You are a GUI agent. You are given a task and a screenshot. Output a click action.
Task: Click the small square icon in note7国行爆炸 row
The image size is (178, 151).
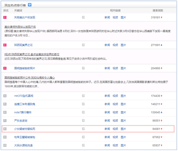[x=83, y=112]
